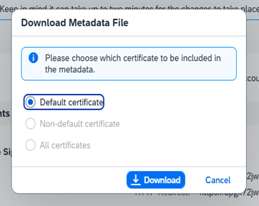Click the cut-off "nts" heading at left edge
This screenshot has height=206, width=259.
(5, 113)
